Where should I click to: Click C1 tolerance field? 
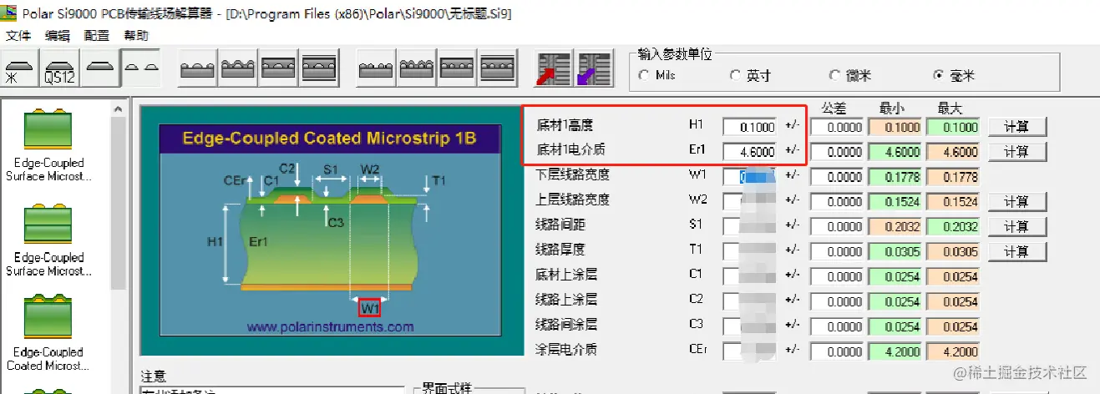point(838,276)
